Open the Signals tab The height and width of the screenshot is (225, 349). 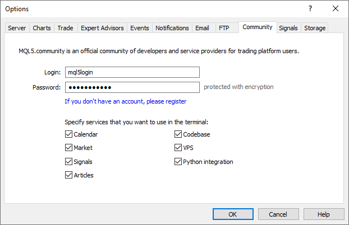coord(288,28)
